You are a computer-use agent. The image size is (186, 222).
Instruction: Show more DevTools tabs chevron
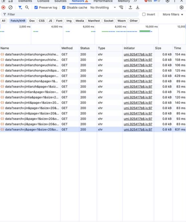tap(135, 1)
